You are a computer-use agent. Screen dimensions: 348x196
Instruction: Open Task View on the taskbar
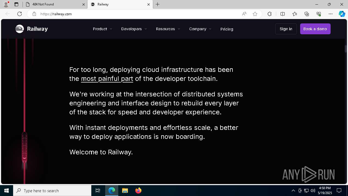click(98, 191)
